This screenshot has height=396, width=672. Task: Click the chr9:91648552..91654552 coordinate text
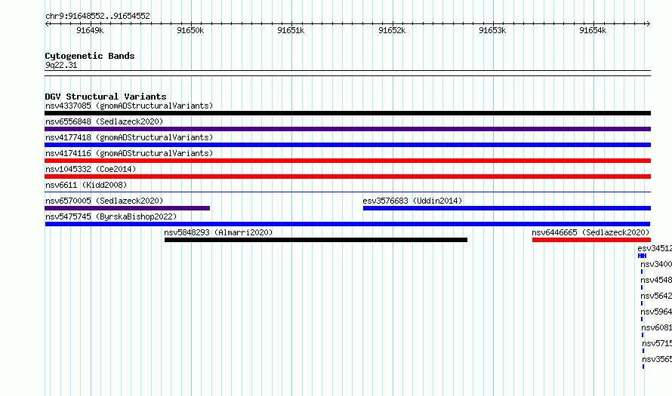pyautogui.click(x=97, y=17)
